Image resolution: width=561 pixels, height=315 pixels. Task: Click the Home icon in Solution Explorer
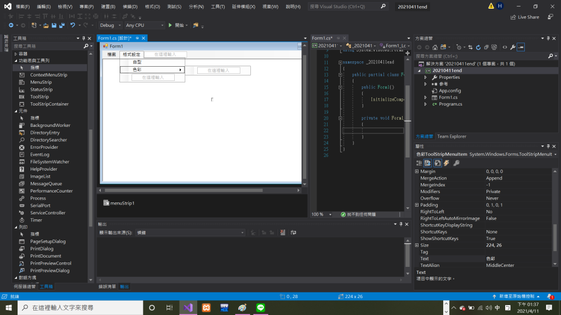[x=435, y=47]
